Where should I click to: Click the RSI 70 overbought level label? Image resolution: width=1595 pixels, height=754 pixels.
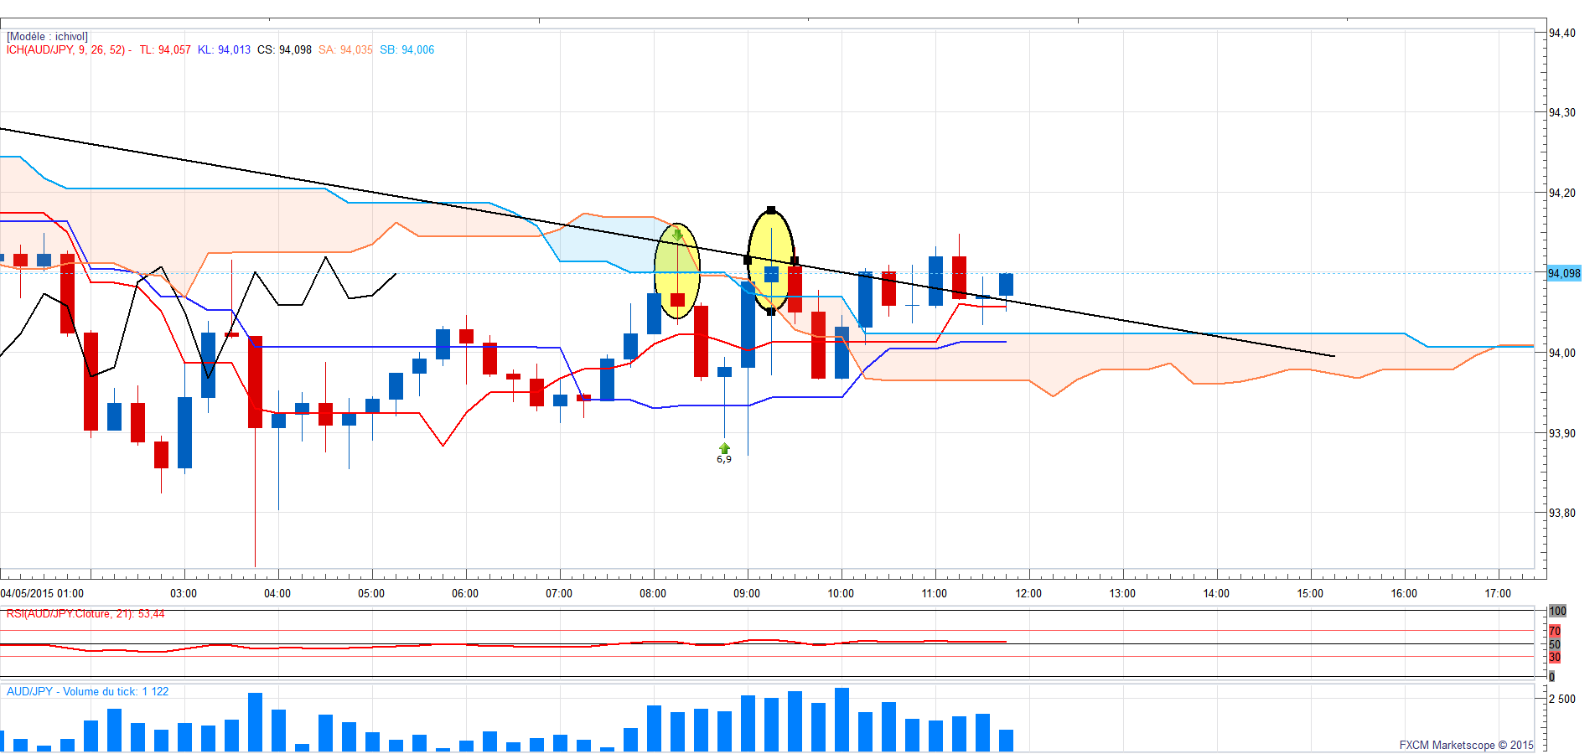1555,631
